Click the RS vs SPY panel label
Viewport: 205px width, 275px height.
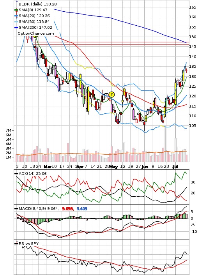tap(29, 243)
